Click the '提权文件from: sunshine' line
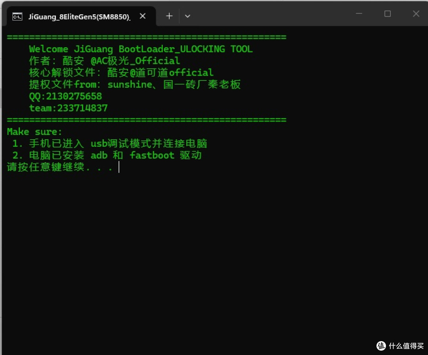Viewport: 428px width, 355px height. tap(135, 84)
